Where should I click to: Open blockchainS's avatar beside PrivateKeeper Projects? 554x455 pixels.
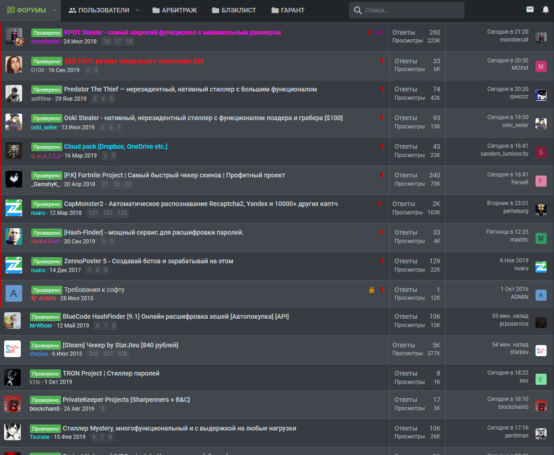pyautogui.click(x=12, y=404)
